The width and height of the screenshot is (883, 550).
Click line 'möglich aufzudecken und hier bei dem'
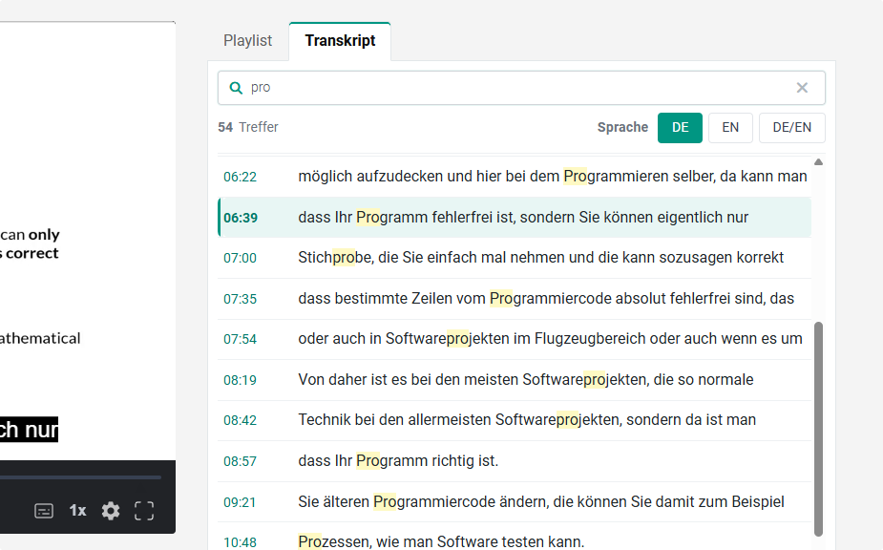click(x=553, y=177)
